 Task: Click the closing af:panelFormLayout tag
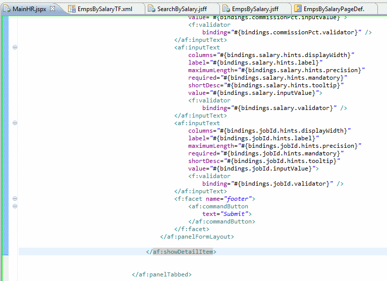pyautogui.click(x=197, y=237)
